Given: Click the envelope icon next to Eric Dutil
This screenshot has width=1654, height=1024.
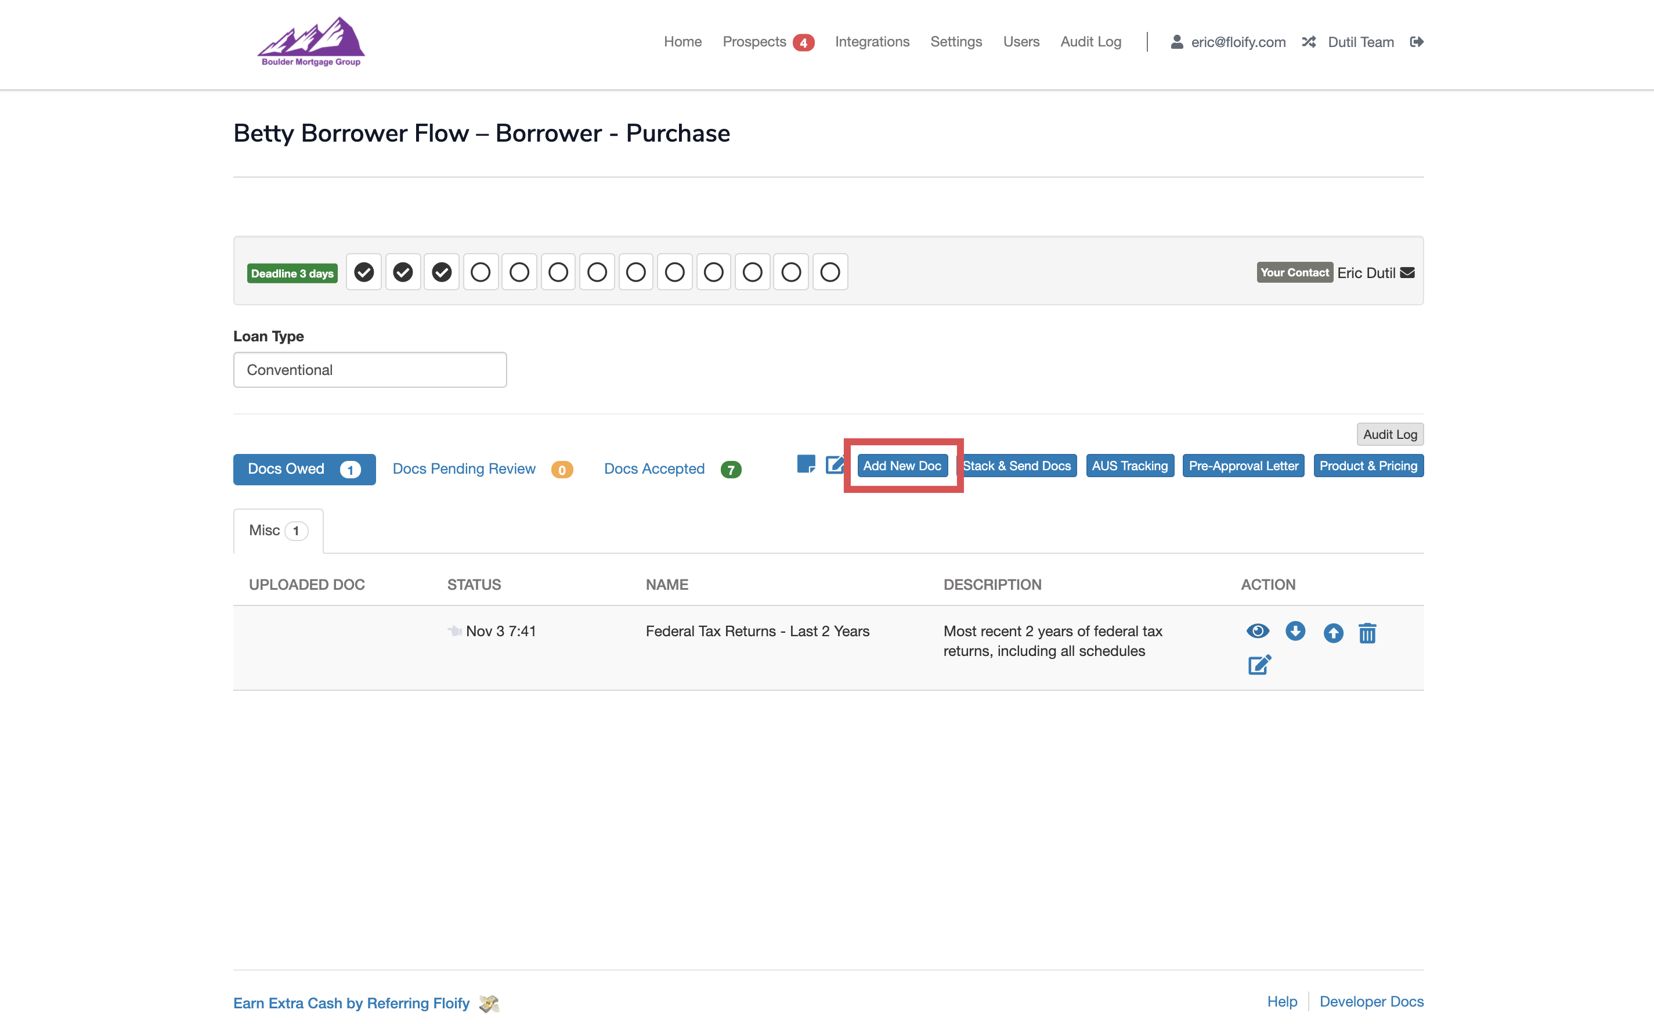Looking at the screenshot, I should (1407, 272).
